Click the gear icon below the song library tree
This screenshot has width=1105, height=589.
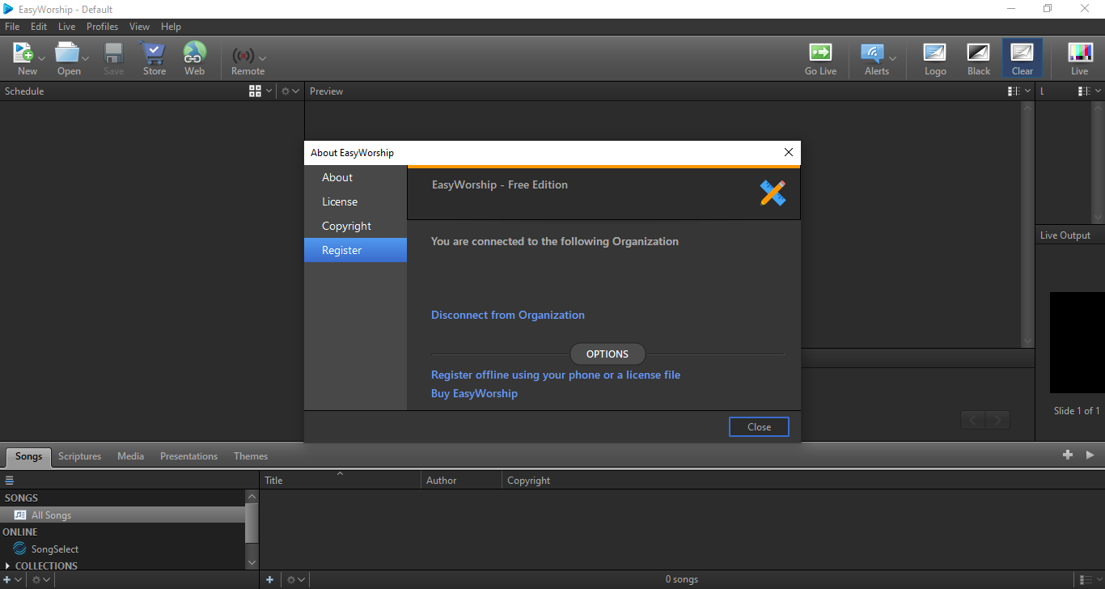tap(36, 579)
